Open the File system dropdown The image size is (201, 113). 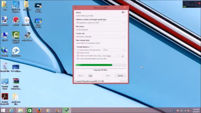100,30
